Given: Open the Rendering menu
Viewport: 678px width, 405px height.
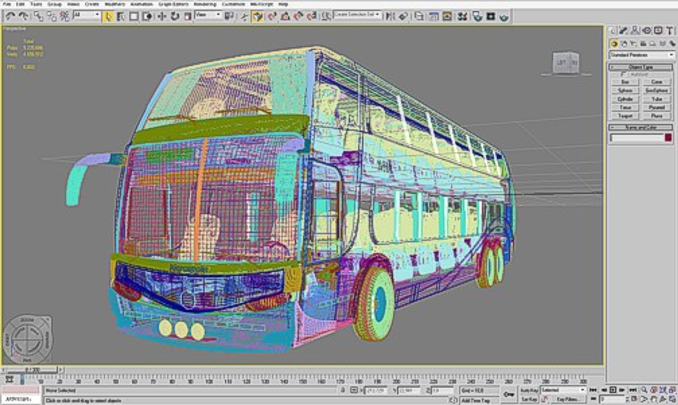Looking at the screenshot, I should [x=205, y=4].
